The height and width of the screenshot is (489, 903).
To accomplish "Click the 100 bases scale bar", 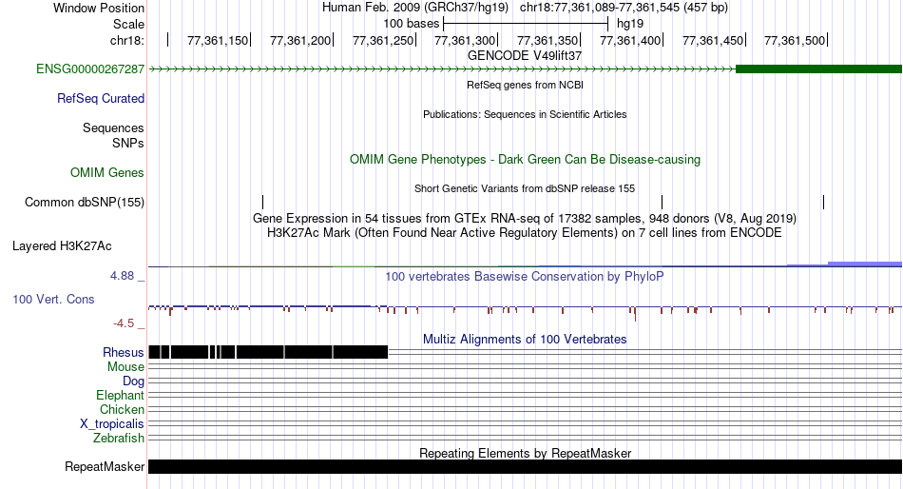I will pos(526,24).
